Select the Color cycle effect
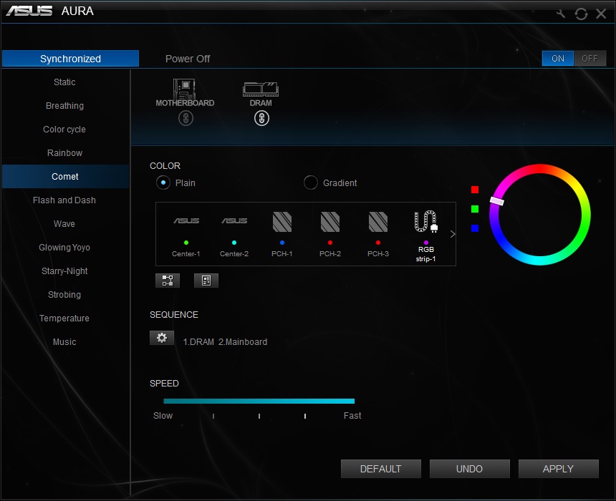The image size is (616, 501). (64, 129)
